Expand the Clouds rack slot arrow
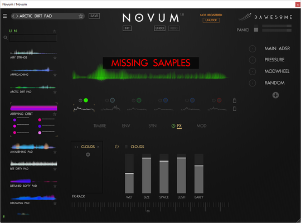 click(x=98, y=147)
